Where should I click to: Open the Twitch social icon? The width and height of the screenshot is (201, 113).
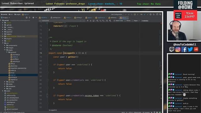pyautogui.click(x=172, y=49)
